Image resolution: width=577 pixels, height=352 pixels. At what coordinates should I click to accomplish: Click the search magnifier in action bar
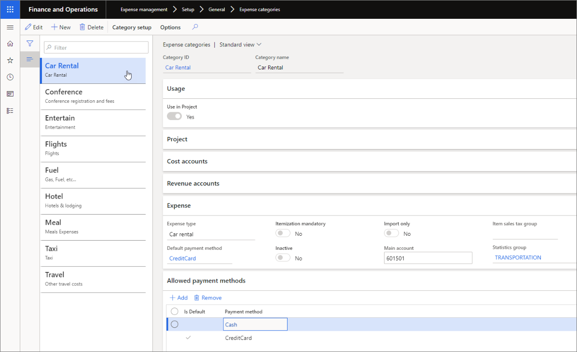coord(195,27)
